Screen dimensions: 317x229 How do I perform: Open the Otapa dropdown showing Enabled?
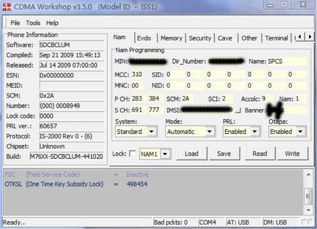287,132
